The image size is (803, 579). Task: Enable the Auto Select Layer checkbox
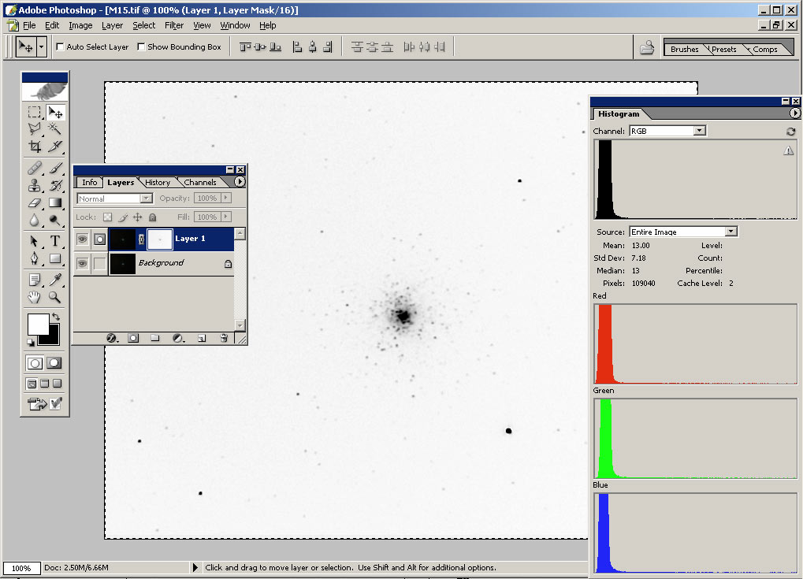(x=61, y=47)
